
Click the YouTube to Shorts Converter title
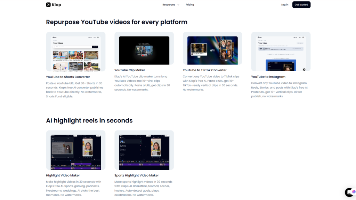point(68,77)
